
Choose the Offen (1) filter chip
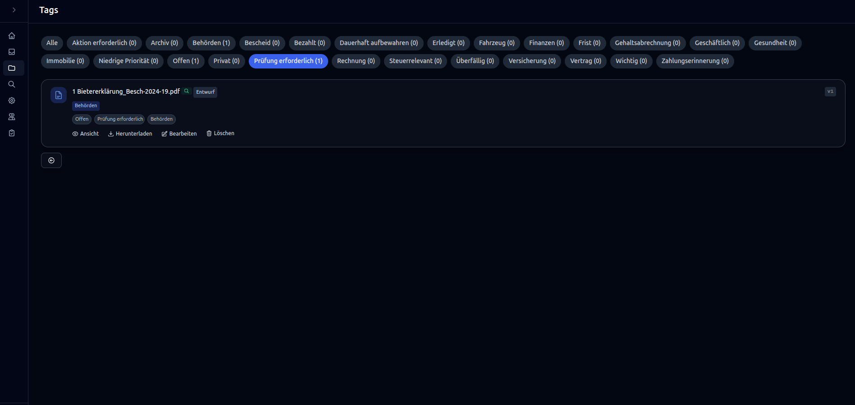tap(186, 61)
